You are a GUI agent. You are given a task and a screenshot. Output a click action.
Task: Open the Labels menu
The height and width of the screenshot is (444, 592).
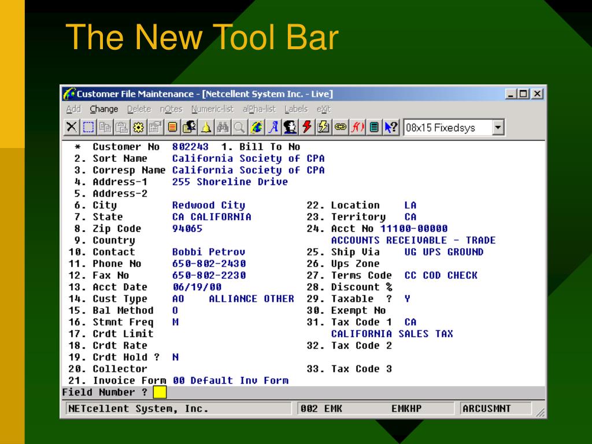[x=296, y=109]
